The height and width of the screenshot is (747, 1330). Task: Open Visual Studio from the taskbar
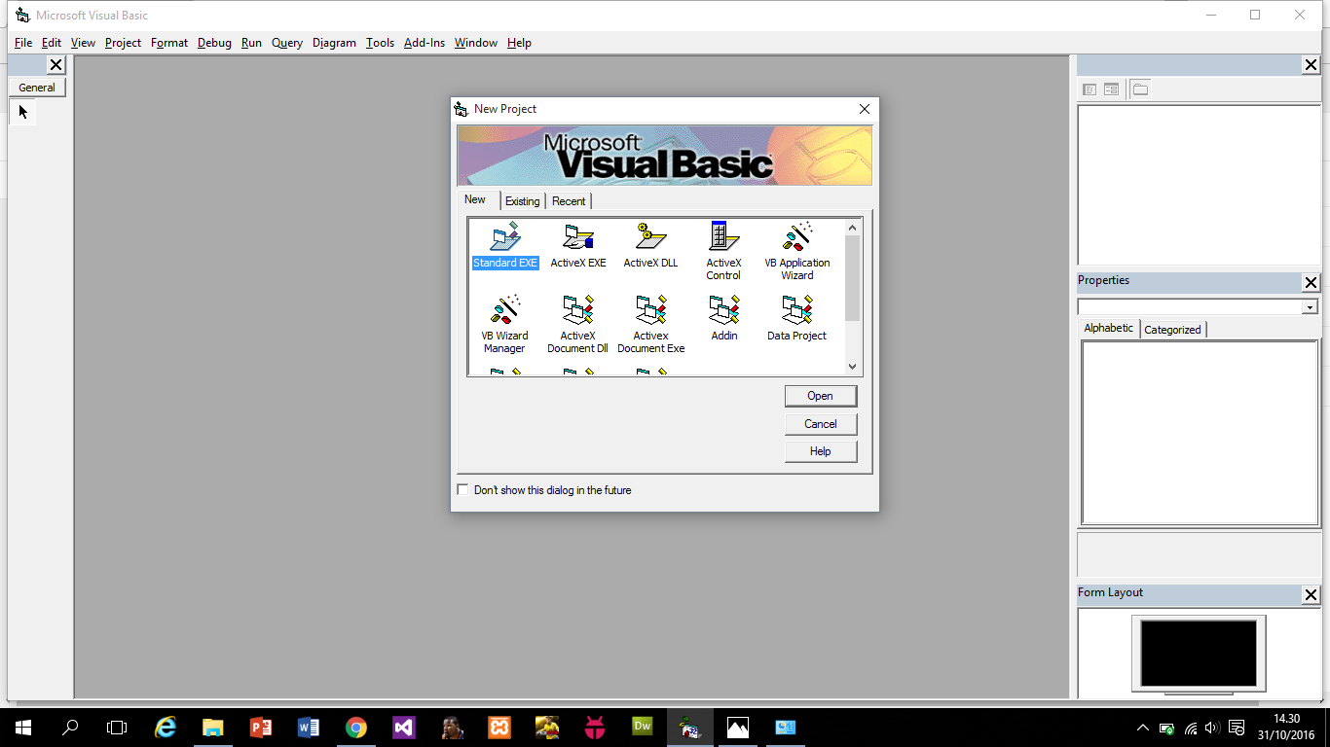coord(403,727)
